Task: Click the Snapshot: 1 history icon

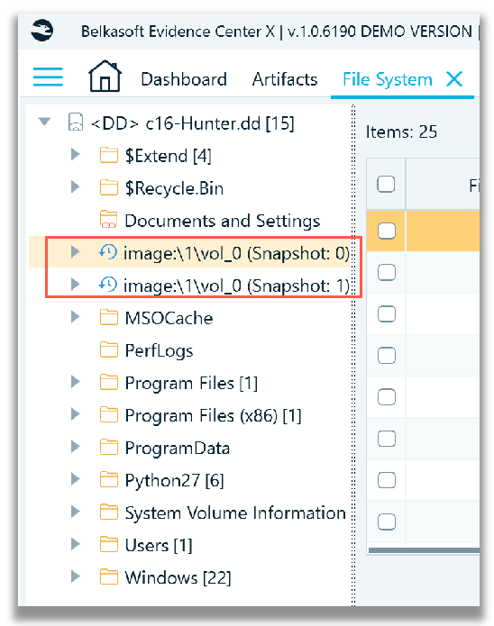Action: (108, 285)
